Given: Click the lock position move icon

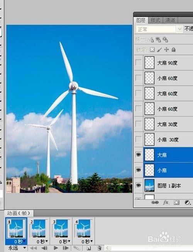Looking at the screenshot, I should tap(166, 49).
